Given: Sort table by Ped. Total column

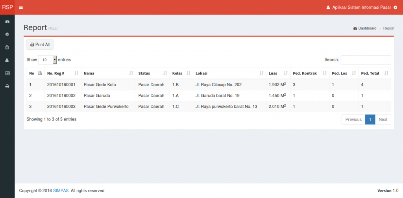Looking at the screenshot, I should pyautogui.click(x=375, y=73).
